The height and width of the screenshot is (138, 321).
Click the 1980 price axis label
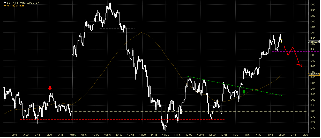(312, 111)
